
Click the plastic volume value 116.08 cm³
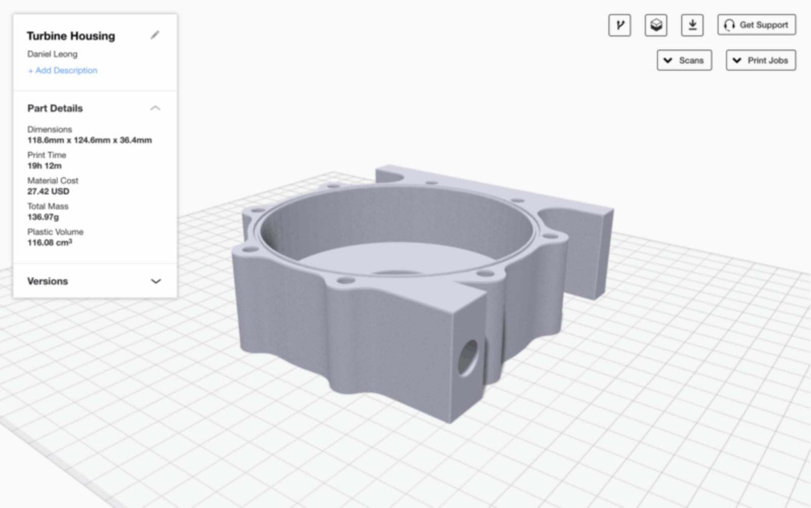pos(50,243)
